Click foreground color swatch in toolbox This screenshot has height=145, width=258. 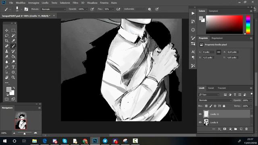[9, 89]
